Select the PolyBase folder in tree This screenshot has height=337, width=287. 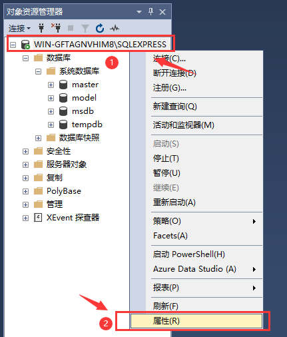(64, 191)
